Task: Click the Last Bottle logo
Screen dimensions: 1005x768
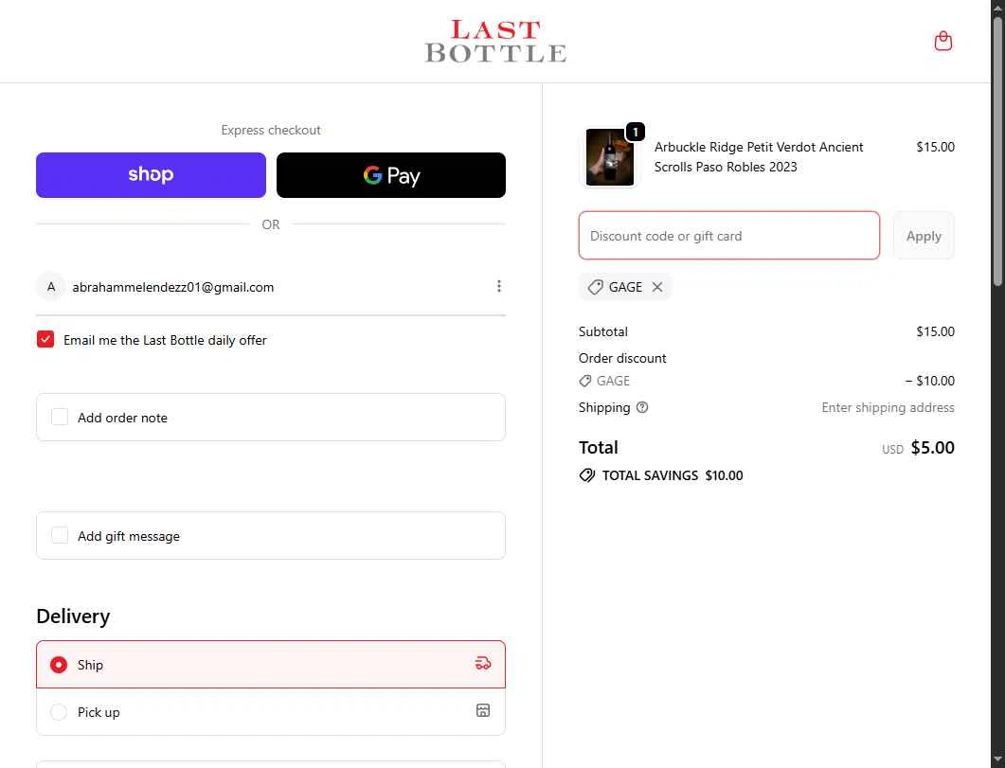Action: tap(495, 41)
